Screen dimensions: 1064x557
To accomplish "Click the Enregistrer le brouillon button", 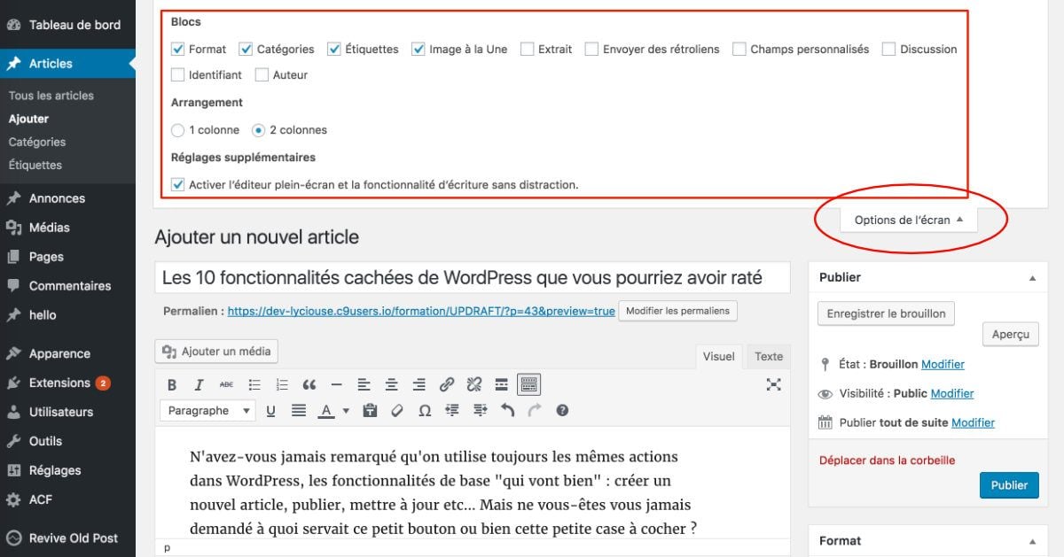I will click(885, 313).
